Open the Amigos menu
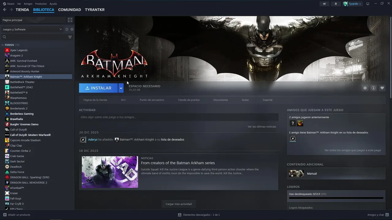 [x=28, y=4]
